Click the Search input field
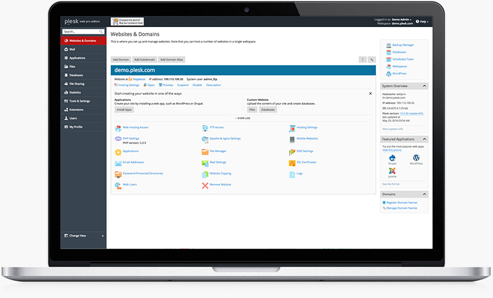Viewport: 493px width, 298px height. tap(83, 32)
